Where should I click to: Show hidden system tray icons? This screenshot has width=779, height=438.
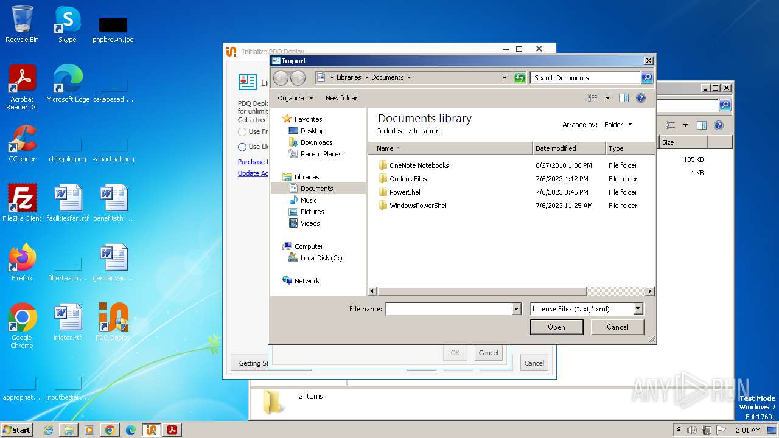679,430
